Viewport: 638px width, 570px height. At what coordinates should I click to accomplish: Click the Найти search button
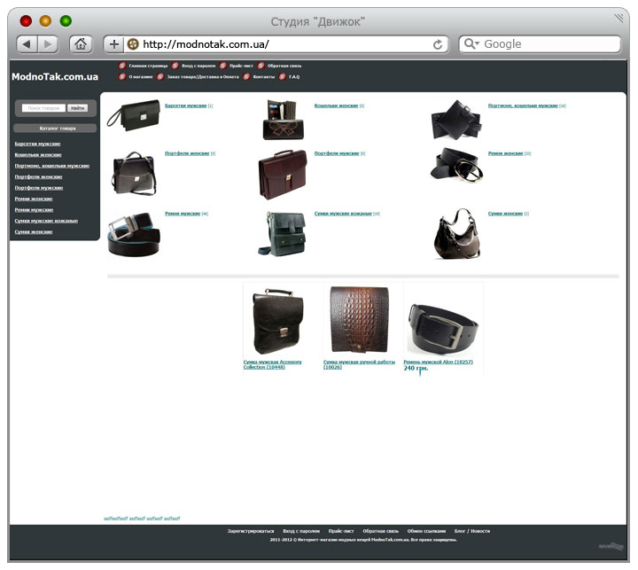(x=77, y=108)
